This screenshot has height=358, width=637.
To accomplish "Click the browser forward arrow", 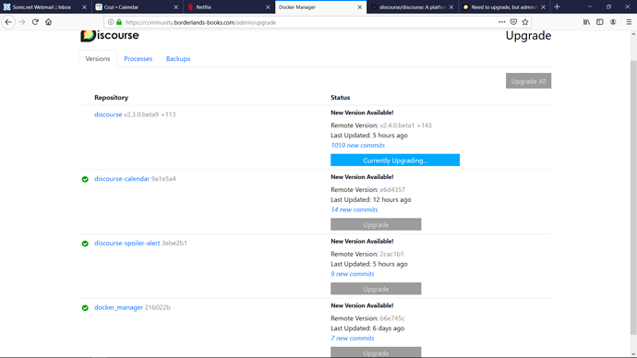I will coord(22,22).
